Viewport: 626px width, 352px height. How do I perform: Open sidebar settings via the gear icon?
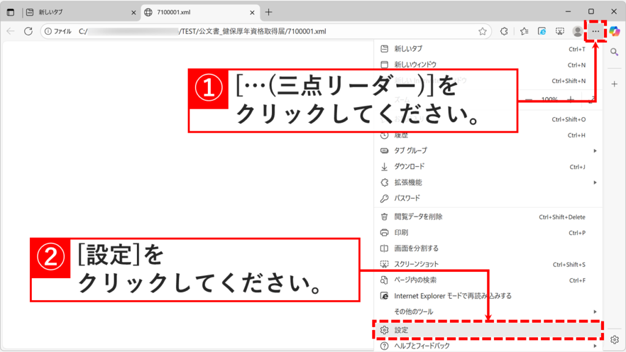coord(614,338)
